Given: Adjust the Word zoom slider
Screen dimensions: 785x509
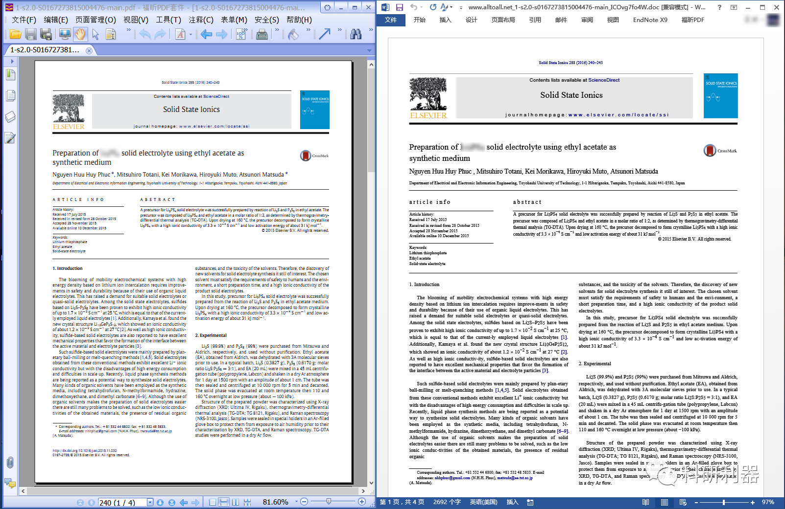Looking at the screenshot, I should [x=724, y=502].
